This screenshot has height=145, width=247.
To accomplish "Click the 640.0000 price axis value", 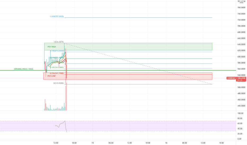I will point(241,45).
